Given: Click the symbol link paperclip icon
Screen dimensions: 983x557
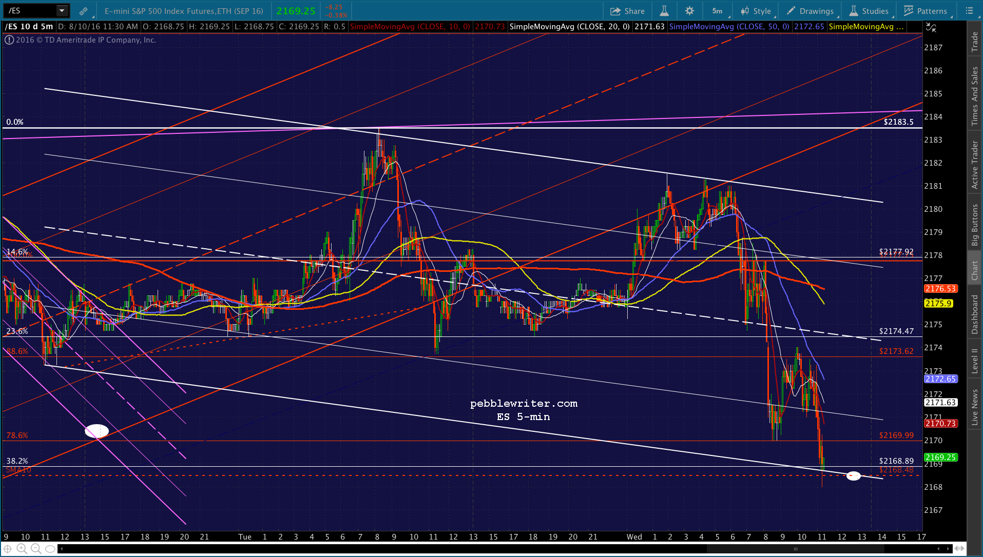Looking at the screenshot, I should 83,11.
